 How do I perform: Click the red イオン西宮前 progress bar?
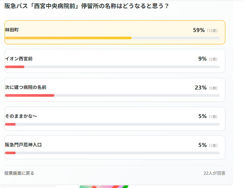click(x=15, y=67)
